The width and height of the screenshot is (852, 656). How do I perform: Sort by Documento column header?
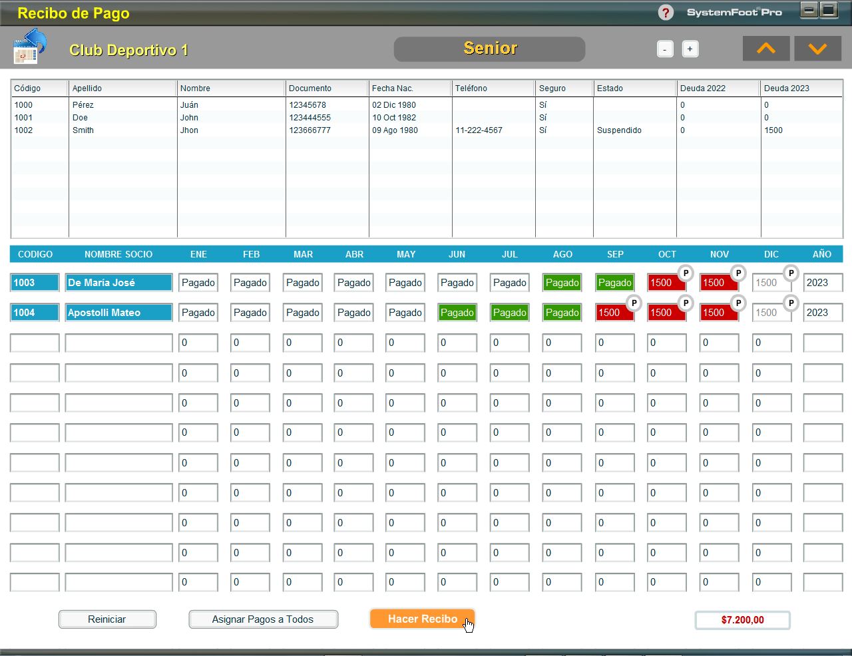click(x=327, y=88)
